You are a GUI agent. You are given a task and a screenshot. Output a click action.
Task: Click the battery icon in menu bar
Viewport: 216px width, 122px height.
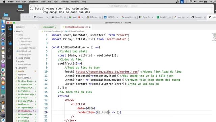click(206, 2)
